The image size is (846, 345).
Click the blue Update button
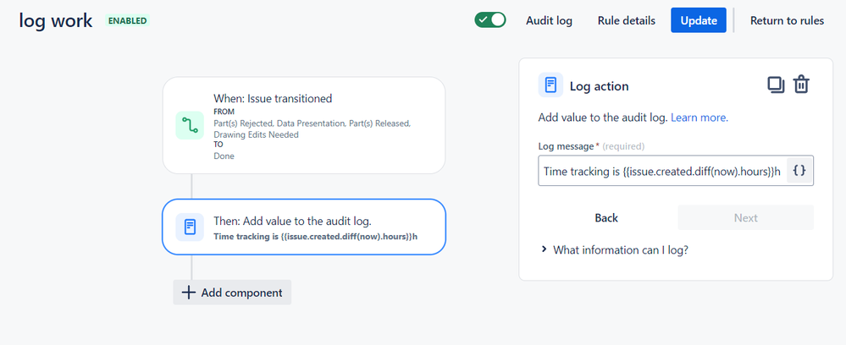699,20
